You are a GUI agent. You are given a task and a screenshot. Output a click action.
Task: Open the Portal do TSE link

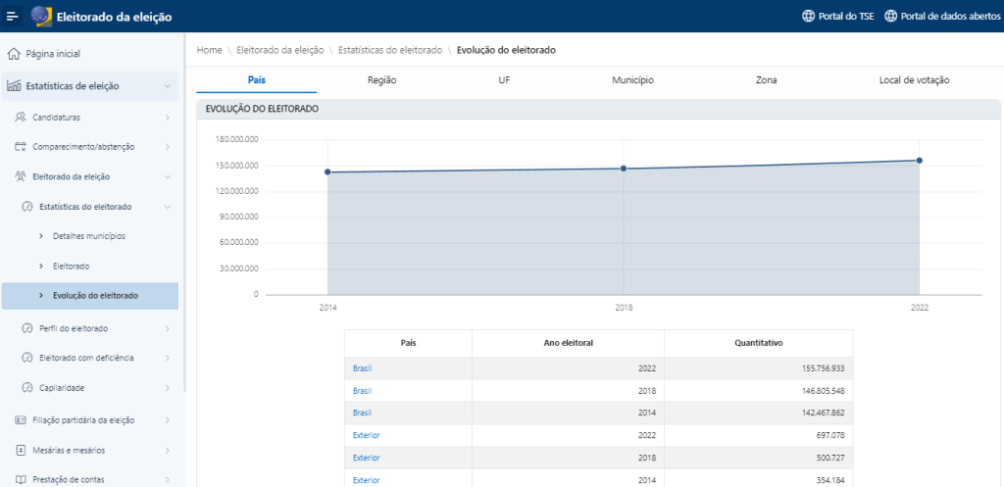pyautogui.click(x=837, y=16)
